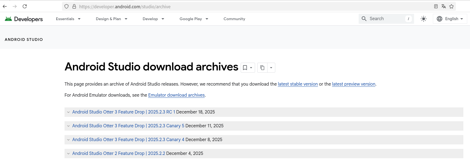470x161 pixels.
Task: Open the Design & Plan menu
Action: [x=112, y=19]
